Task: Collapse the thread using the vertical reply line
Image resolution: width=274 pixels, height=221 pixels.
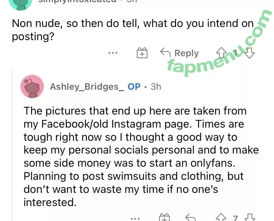Action: 12,143
